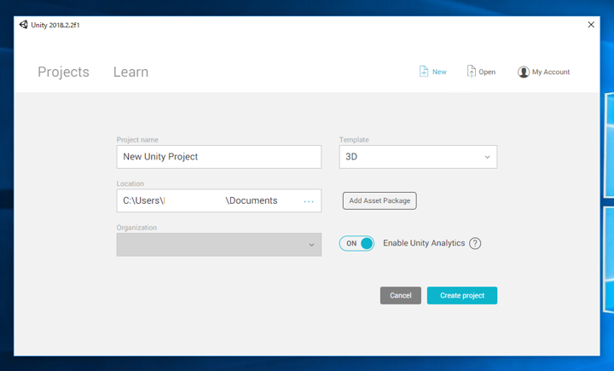Select the New label in header

pos(439,72)
